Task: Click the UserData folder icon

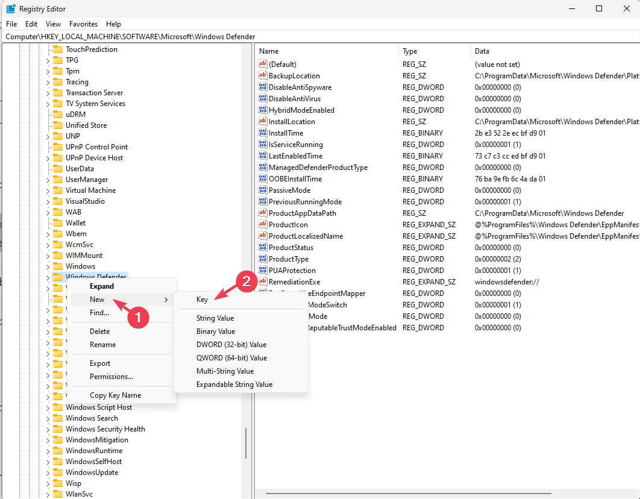Action: [58, 169]
